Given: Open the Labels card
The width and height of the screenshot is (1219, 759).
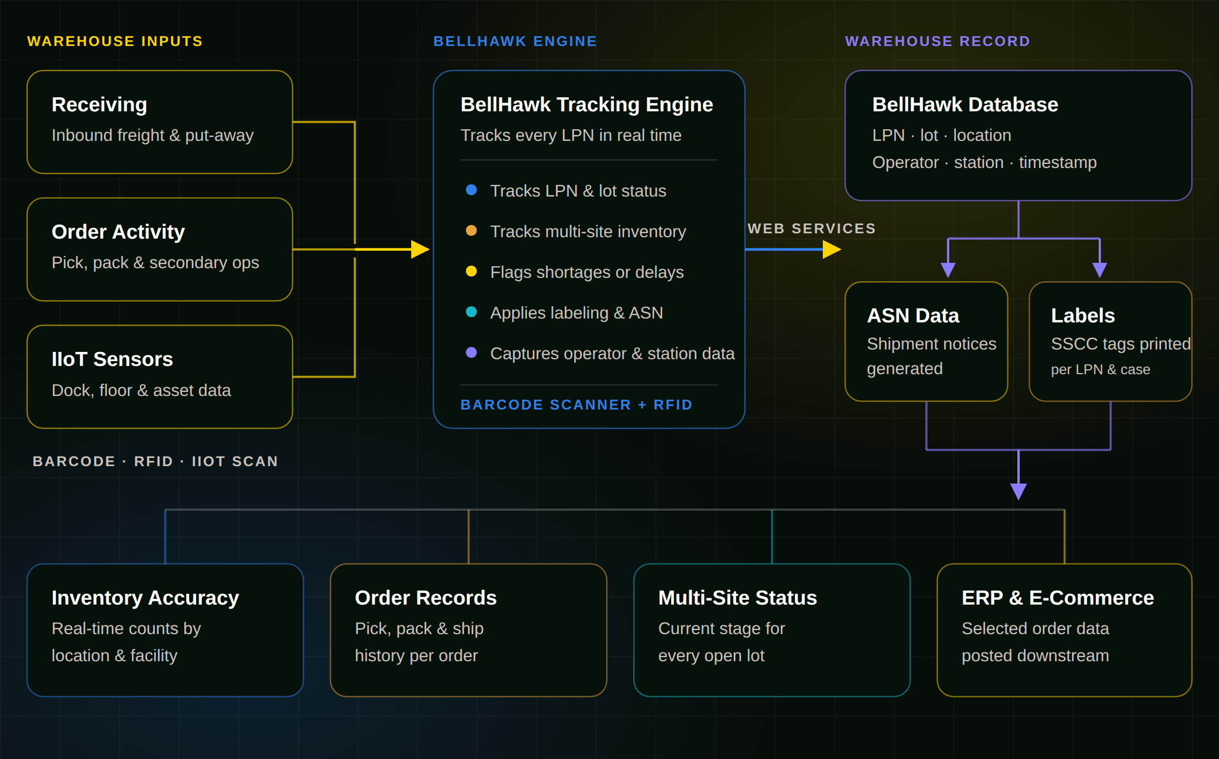Looking at the screenshot, I should coord(1110,341).
